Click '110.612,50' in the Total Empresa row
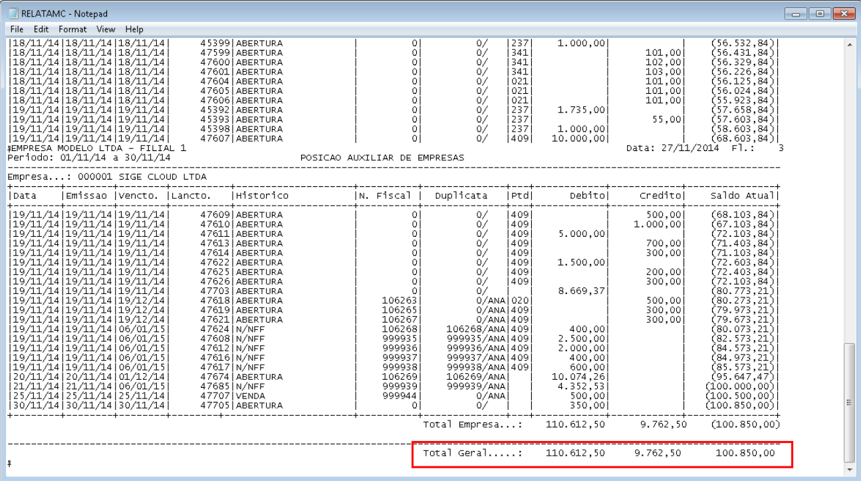The width and height of the screenshot is (861, 483). click(575, 424)
